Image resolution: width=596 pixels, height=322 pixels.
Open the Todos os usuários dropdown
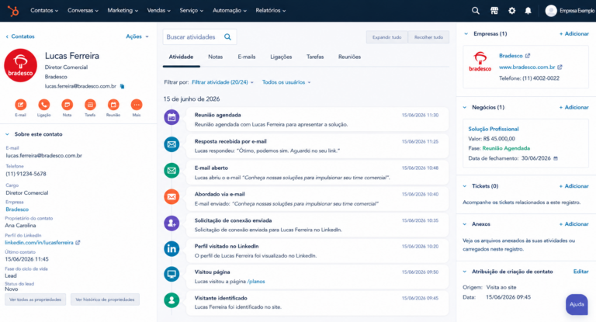coord(286,82)
